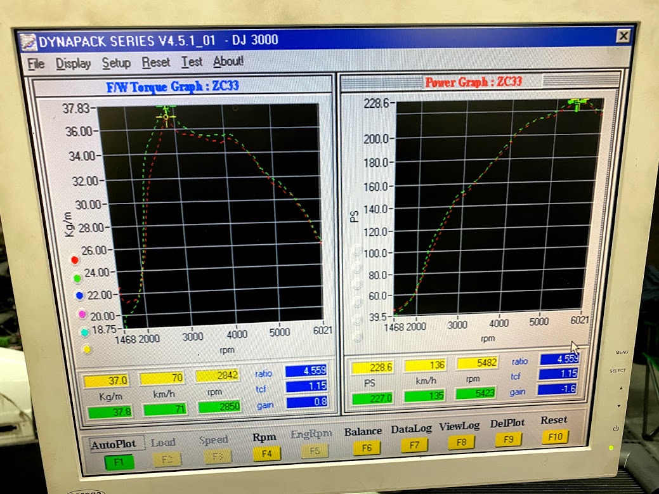Click the power panel gain value -1.6
659x494 pixels.
tap(558, 389)
